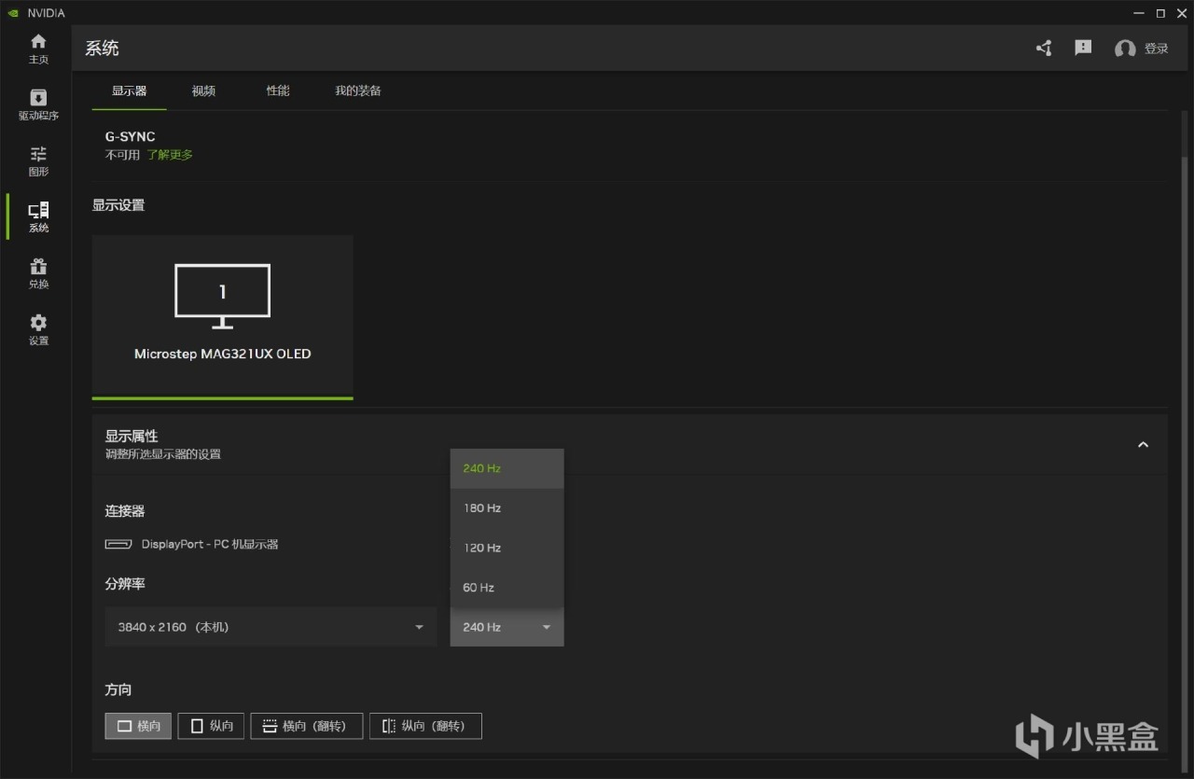Click the 调整所选显示器的设置 description text
1194x779 pixels.
pyautogui.click(x=163, y=454)
